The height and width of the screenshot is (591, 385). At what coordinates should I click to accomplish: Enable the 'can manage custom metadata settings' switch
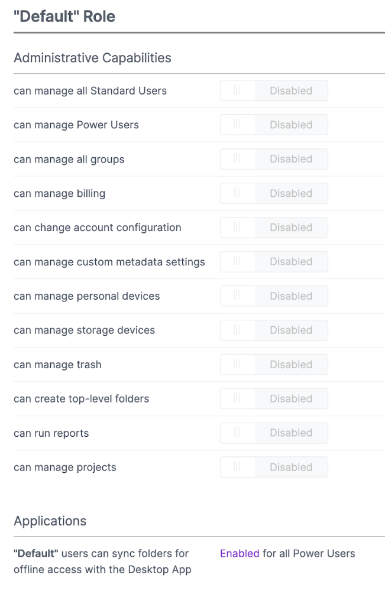point(274,262)
